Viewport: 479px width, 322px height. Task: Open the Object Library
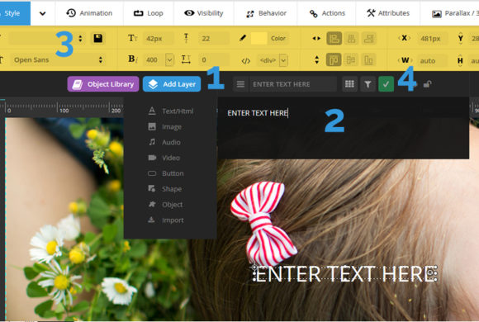pos(103,84)
